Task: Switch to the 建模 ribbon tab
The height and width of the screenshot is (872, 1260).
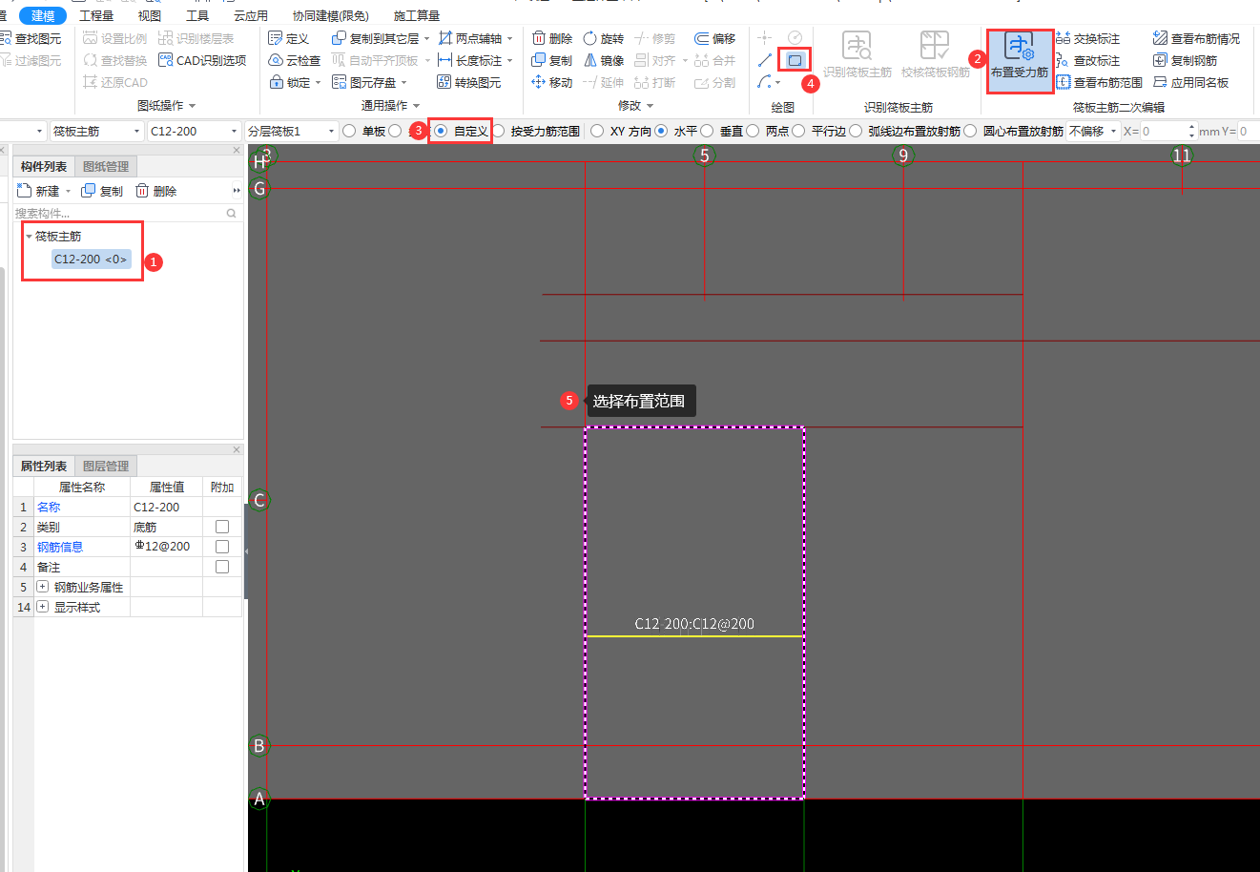Action: coord(43,15)
